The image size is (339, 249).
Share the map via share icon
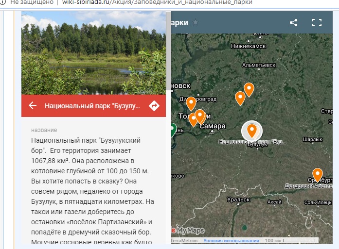tap(293, 22)
